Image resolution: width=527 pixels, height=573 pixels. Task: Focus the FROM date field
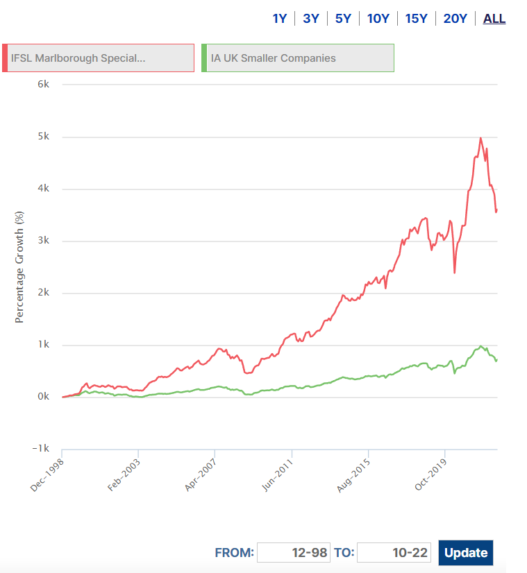pyautogui.click(x=292, y=553)
